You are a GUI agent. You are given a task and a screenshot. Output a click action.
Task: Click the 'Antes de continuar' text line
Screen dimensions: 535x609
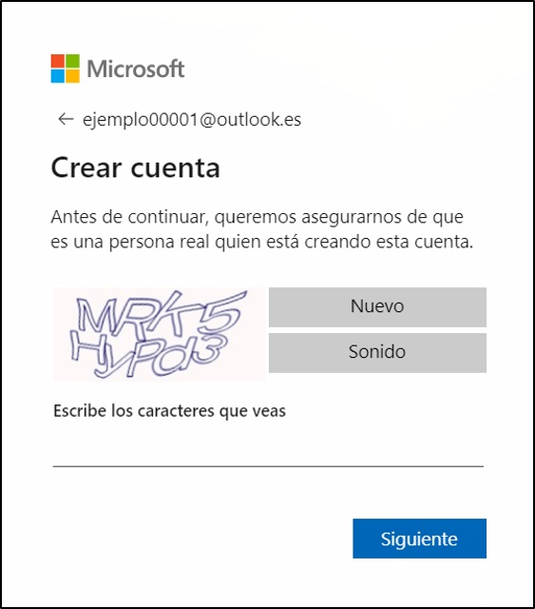click(257, 218)
